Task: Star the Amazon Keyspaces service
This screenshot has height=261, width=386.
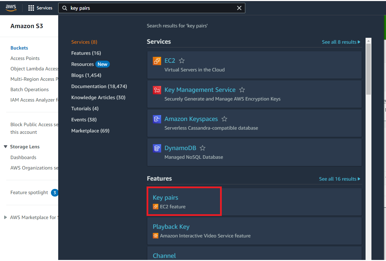Action: click(x=224, y=119)
